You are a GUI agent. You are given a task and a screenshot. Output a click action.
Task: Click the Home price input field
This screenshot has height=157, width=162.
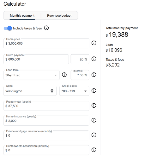coord(46,43)
